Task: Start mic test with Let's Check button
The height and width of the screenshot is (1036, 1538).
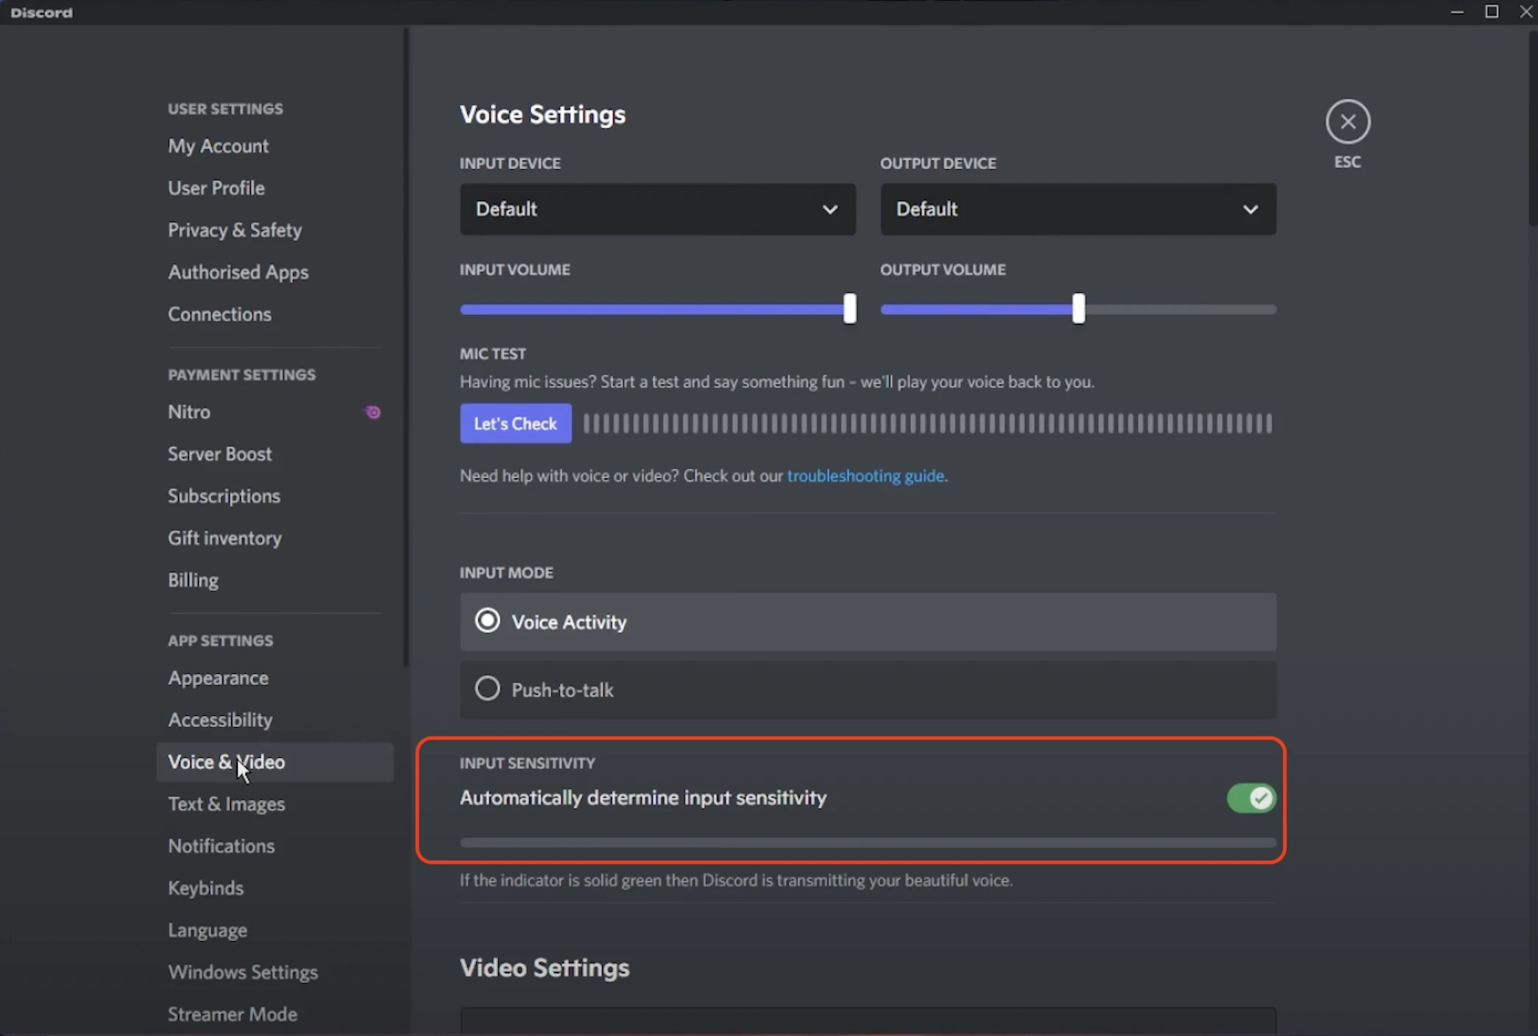Action: click(x=514, y=423)
